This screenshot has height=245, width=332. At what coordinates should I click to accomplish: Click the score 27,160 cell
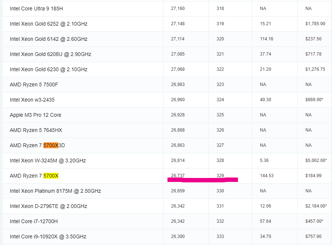(178, 9)
